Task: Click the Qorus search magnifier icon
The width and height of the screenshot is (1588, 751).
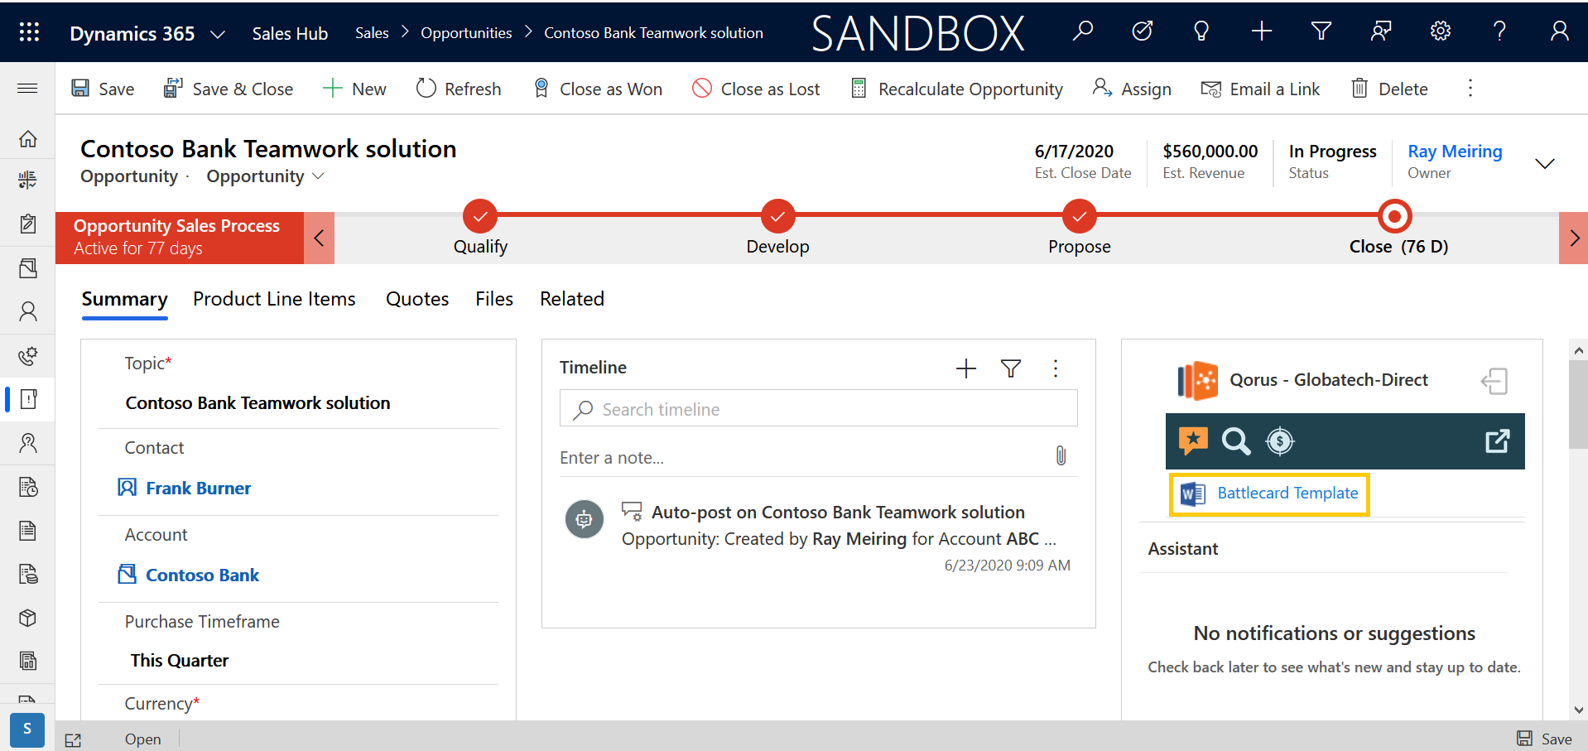Action: [1235, 441]
